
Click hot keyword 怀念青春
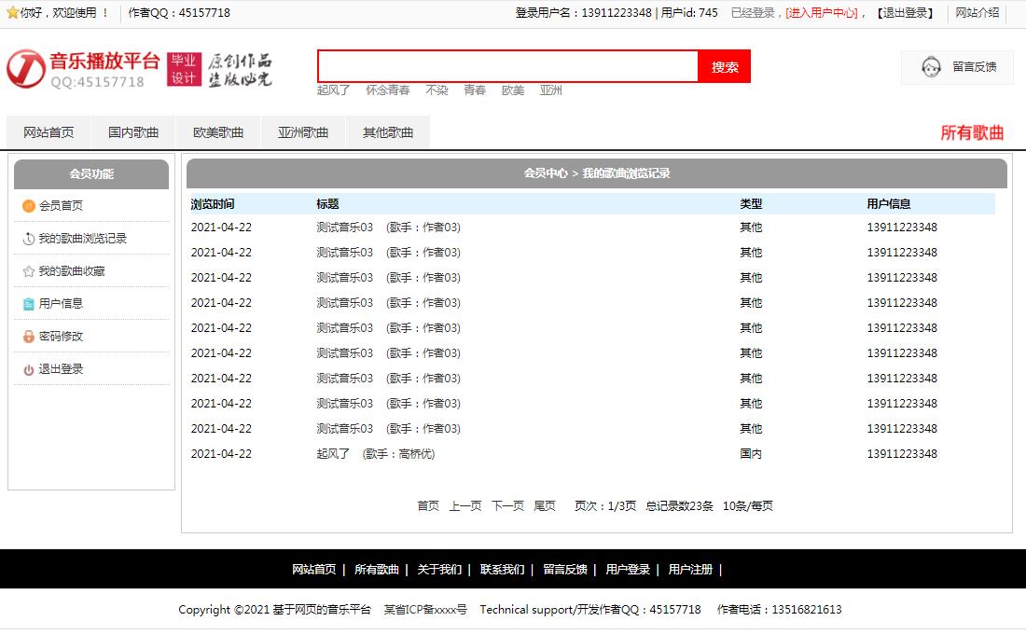[x=388, y=90]
